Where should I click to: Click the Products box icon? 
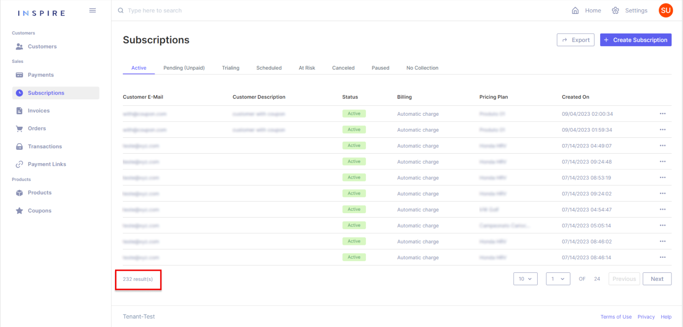pyautogui.click(x=19, y=193)
